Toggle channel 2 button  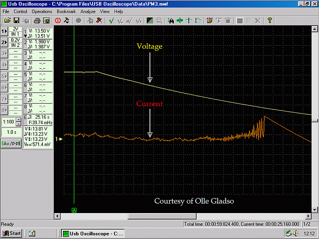pyautogui.click(x=4, y=43)
